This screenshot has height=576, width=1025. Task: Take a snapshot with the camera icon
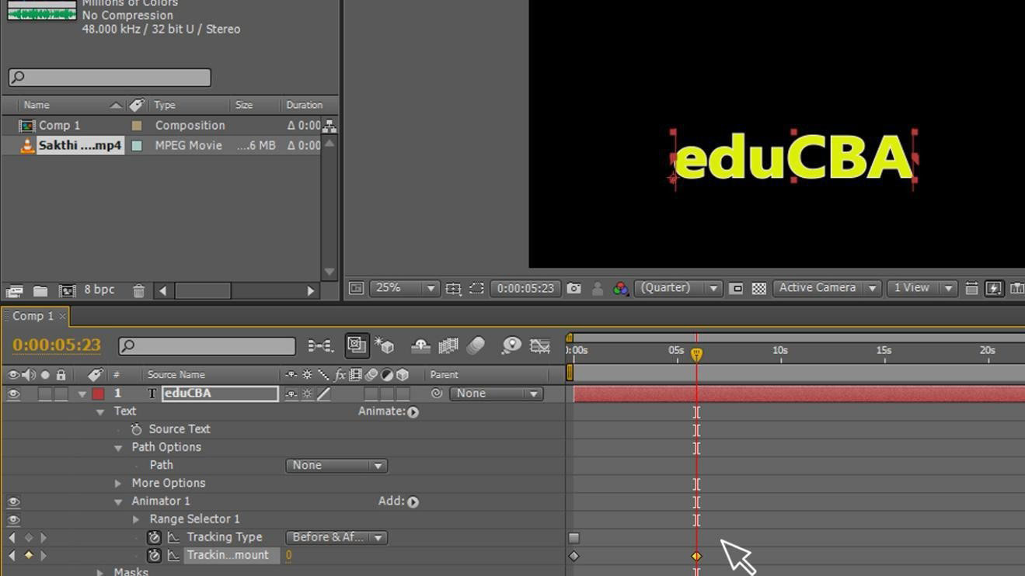[574, 288]
